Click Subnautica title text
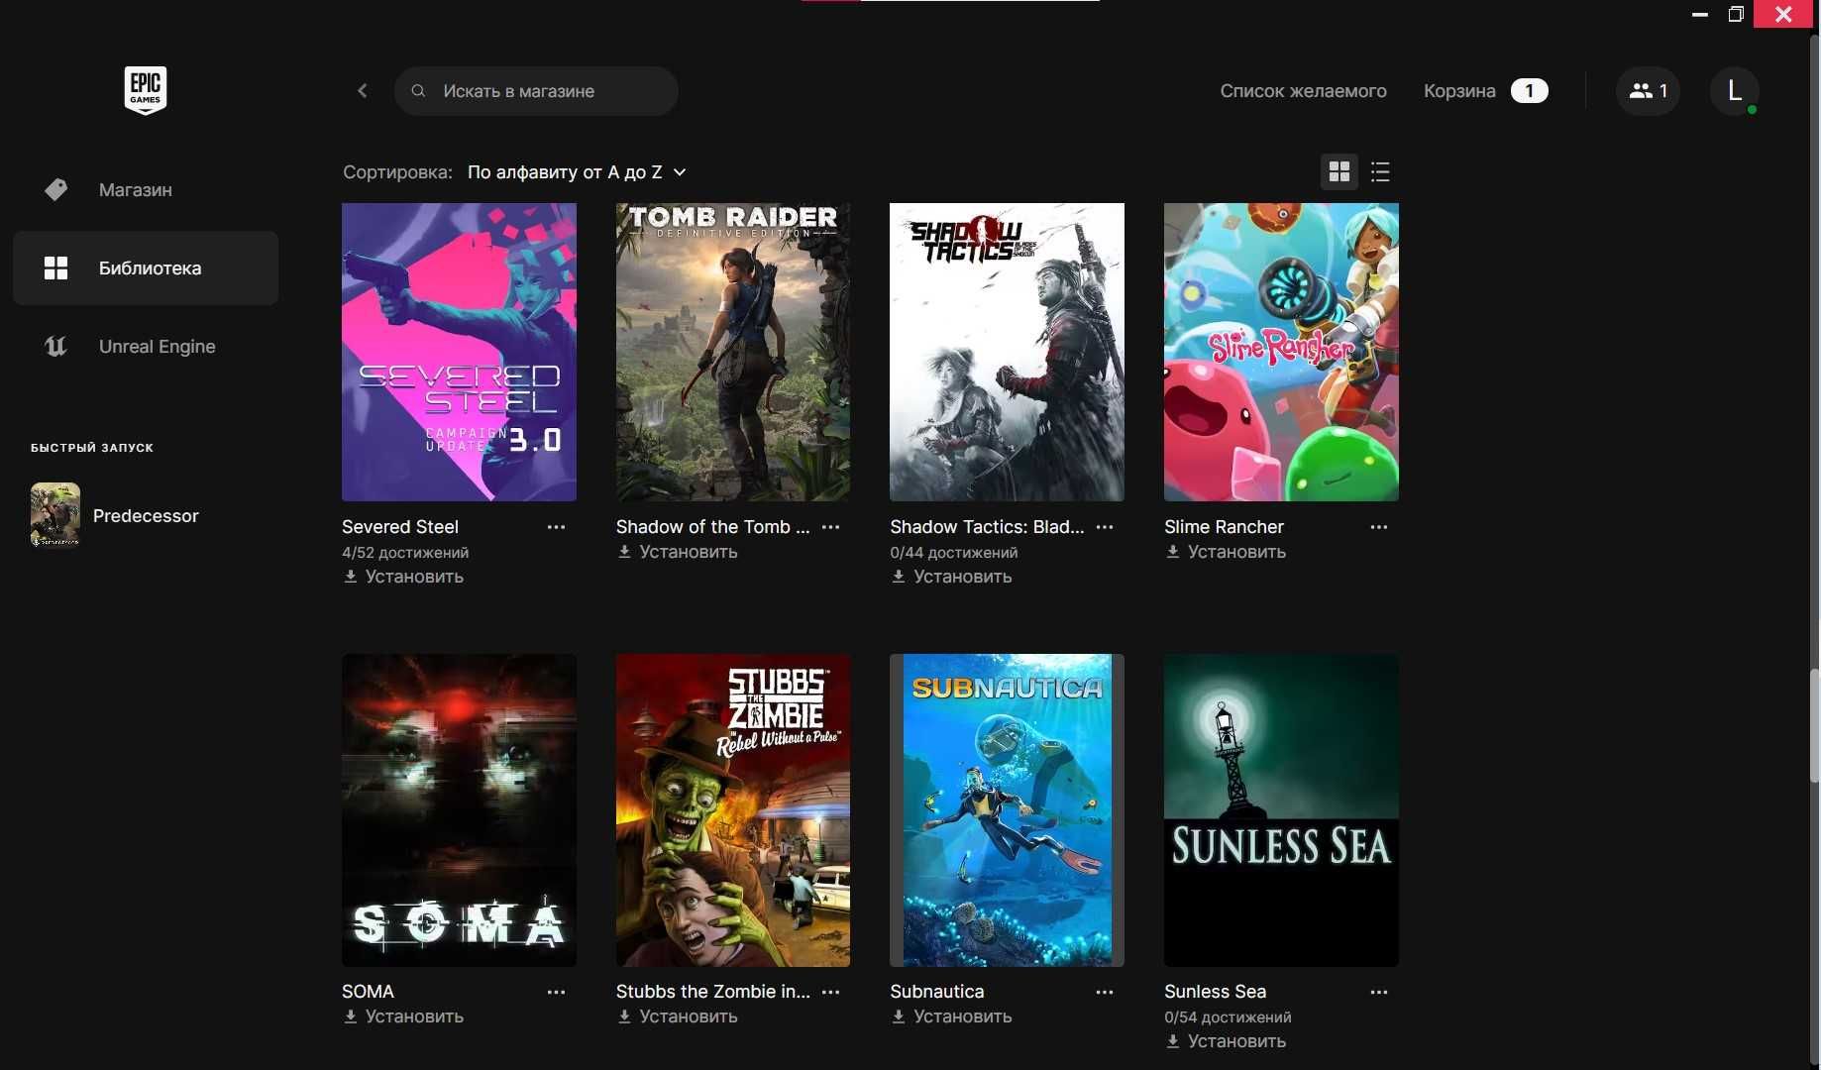Screen dimensions: 1821x1070 tap(937, 992)
